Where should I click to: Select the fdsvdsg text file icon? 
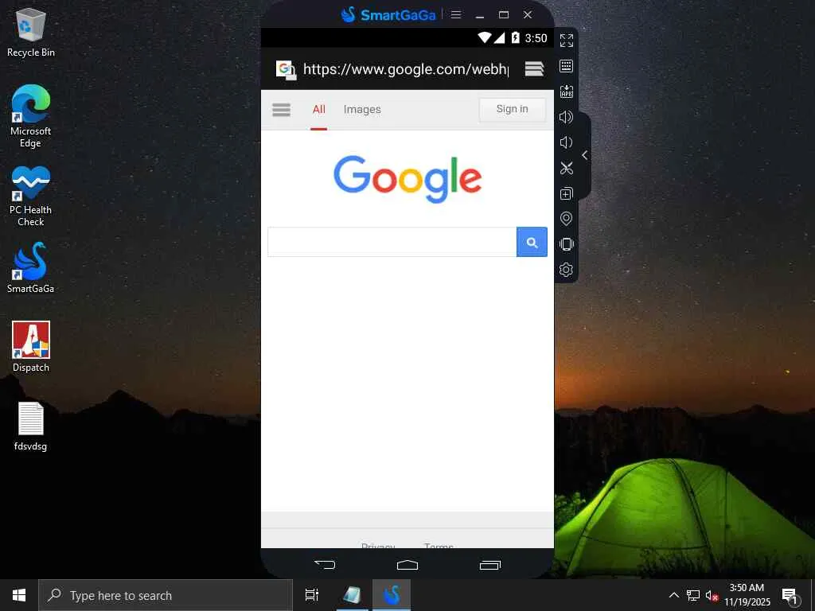pos(31,426)
